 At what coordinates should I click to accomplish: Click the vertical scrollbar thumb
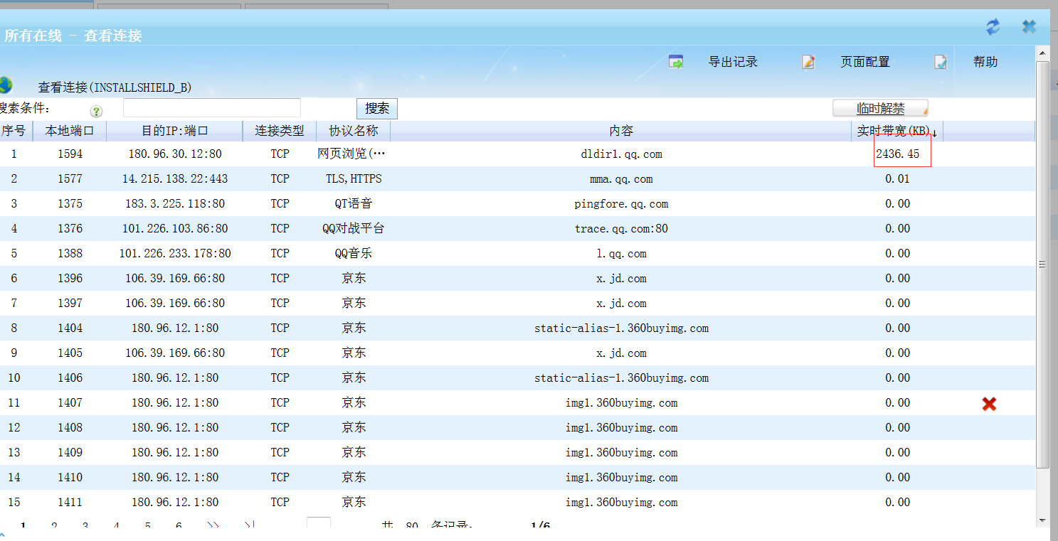point(1042,264)
